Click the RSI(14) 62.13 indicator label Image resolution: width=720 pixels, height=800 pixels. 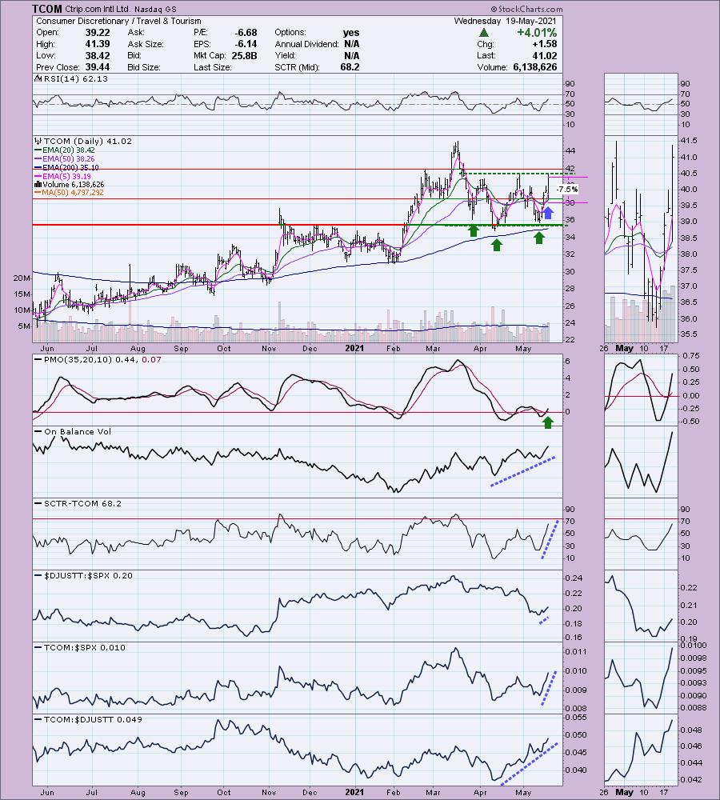(x=74, y=78)
